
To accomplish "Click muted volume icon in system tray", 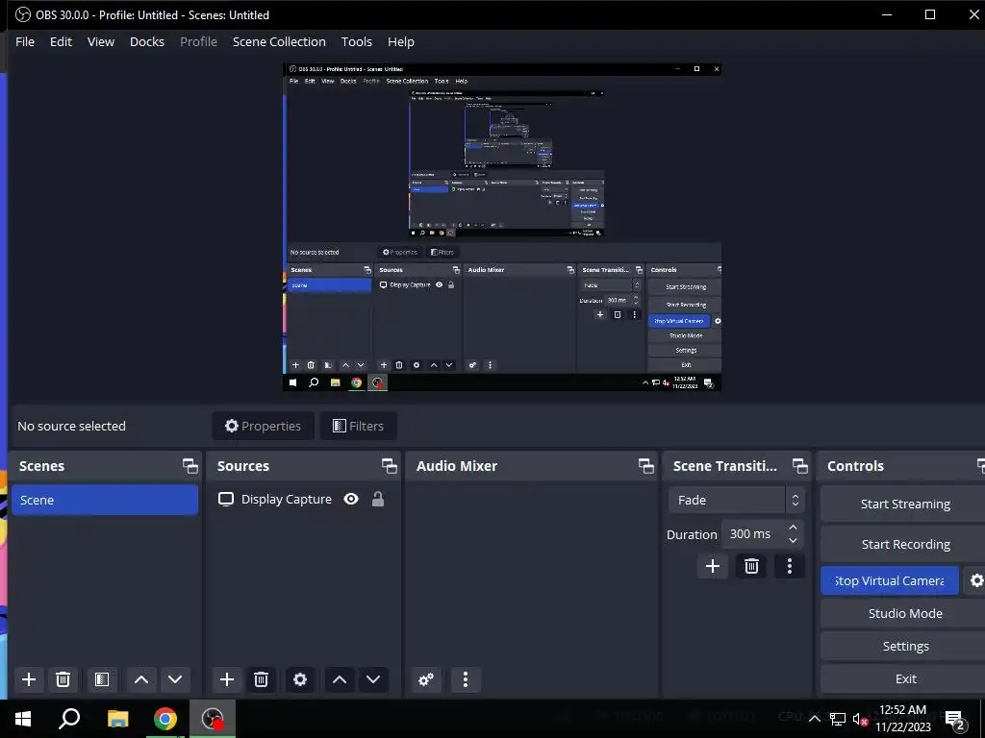I will (860, 719).
